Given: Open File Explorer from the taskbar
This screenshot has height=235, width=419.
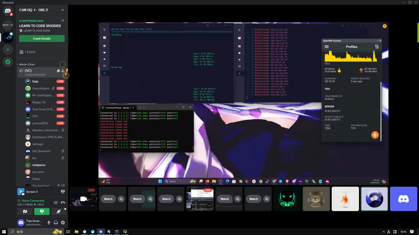Looking at the screenshot, I should click(x=76, y=232).
